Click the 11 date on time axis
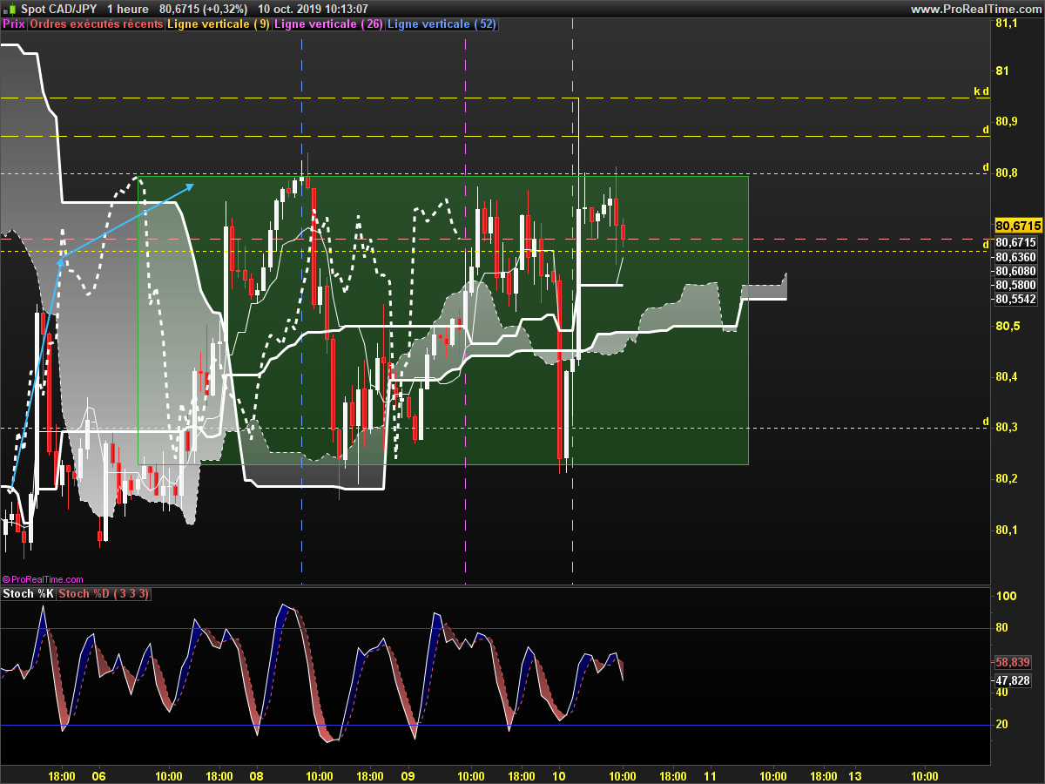1045x784 pixels. click(x=710, y=775)
